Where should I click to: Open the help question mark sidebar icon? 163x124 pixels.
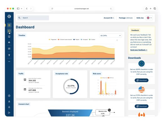click(x=9, y=96)
